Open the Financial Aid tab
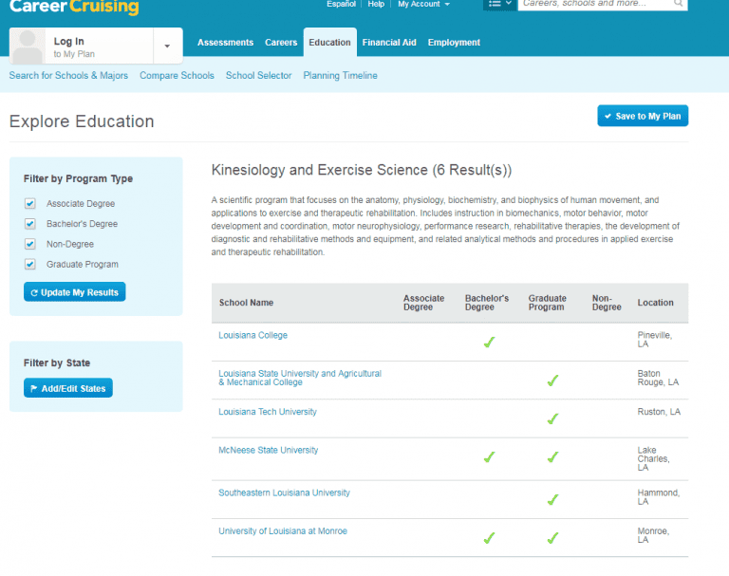 (x=389, y=43)
